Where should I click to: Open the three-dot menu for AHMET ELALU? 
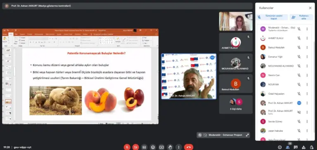[x=307, y=38]
